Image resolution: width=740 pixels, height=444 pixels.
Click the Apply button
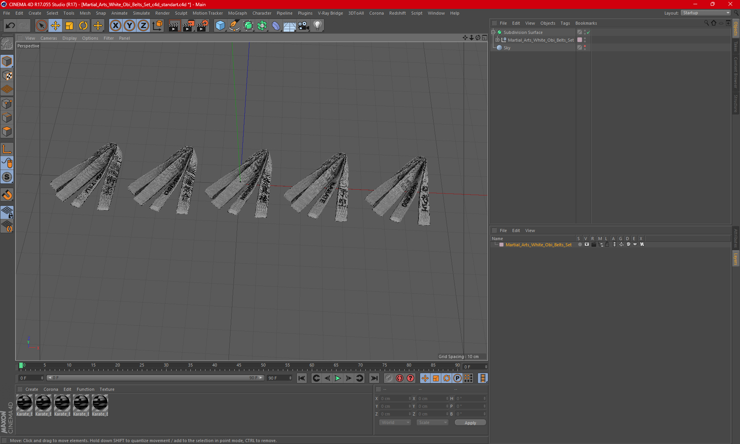tap(470, 423)
